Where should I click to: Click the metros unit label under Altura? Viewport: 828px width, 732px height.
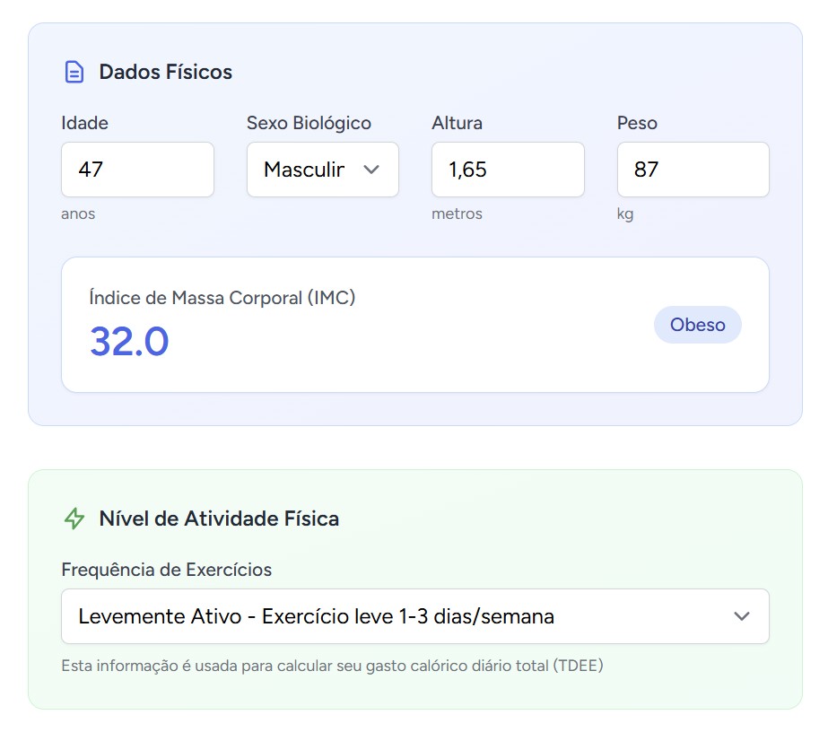click(x=458, y=213)
